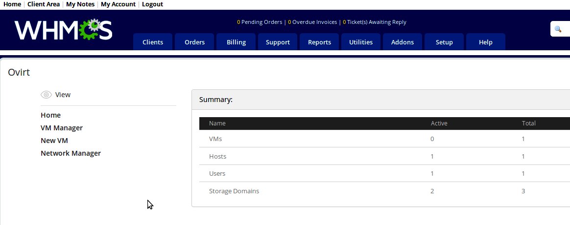Click Total value in Storage Domains row
570x225 pixels.
pos(523,191)
